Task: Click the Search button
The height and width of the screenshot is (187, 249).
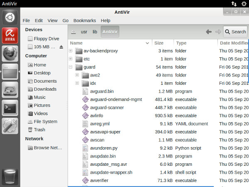Action: tap(235, 32)
